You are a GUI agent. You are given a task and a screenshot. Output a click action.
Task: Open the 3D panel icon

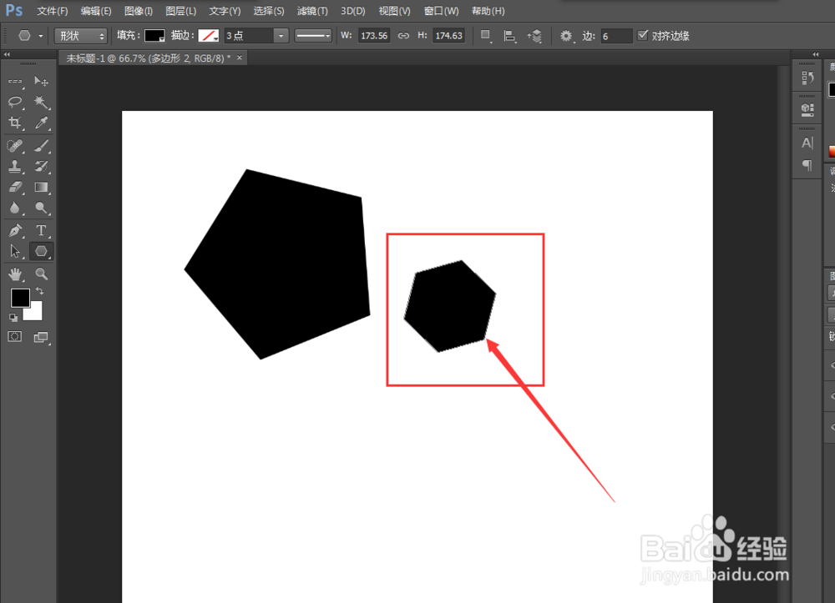(807, 109)
